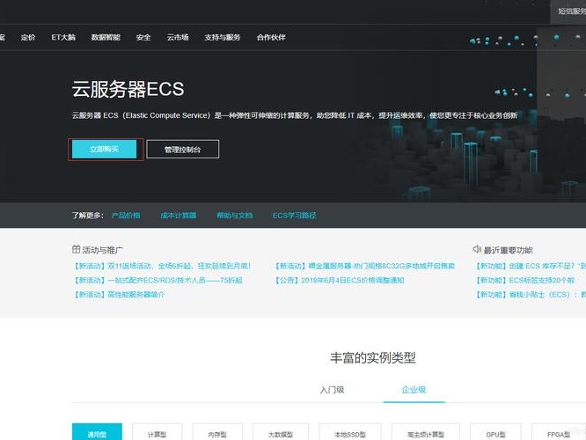This screenshot has height=440, width=586.
Task: Visit the 帮助与文档 help docs link
Action: [x=235, y=216]
